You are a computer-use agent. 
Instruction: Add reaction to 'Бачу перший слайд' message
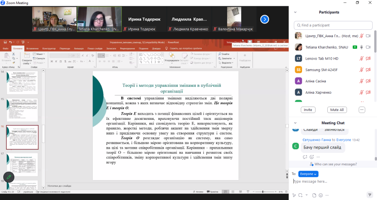pyautogui.click(x=311, y=157)
